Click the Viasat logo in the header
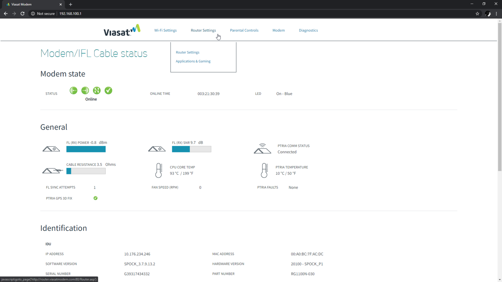The image size is (502, 282). point(122,30)
